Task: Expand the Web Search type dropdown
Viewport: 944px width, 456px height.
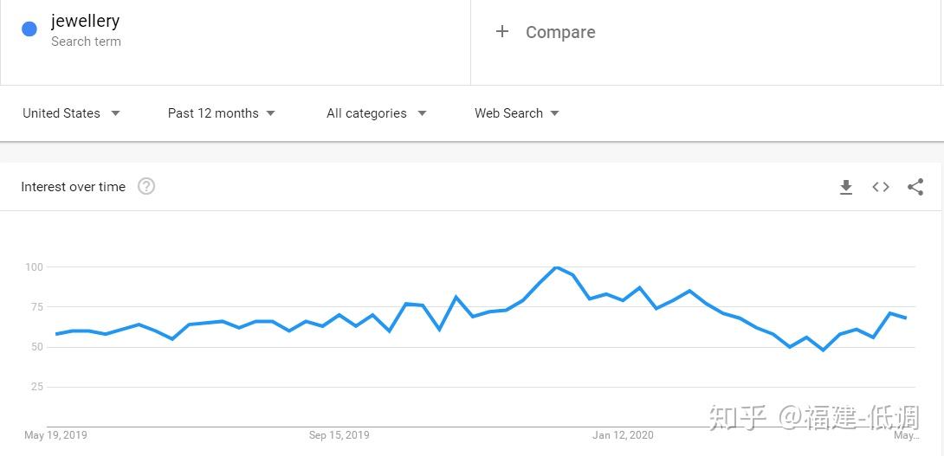Action: click(516, 113)
